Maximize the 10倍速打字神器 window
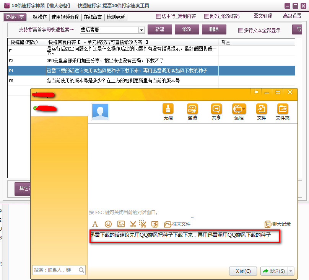 (295, 6)
